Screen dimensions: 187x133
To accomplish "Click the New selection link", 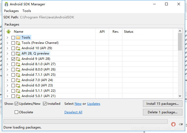I will point(78,104).
